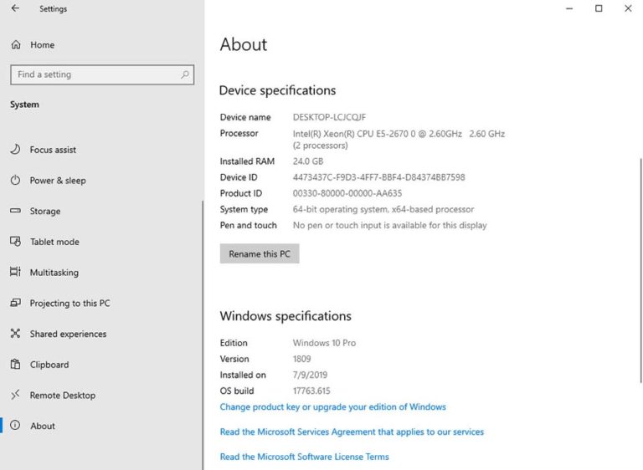The height and width of the screenshot is (470, 643).
Task: Open Clipboard settings
Action: pyautogui.click(x=49, y=365)
